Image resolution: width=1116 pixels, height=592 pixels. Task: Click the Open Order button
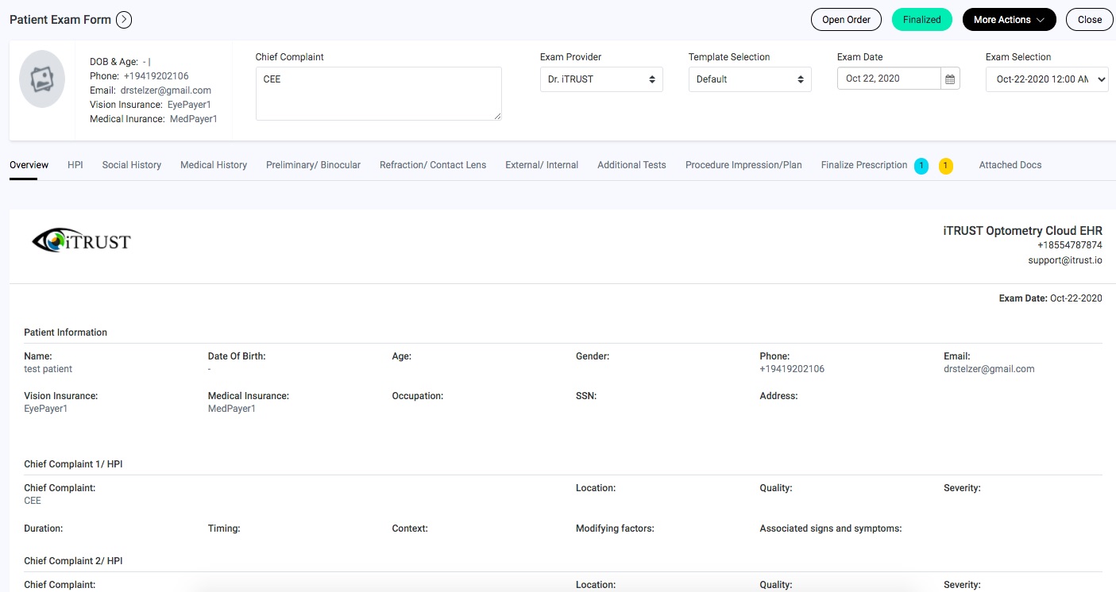[x=846, y=19]
